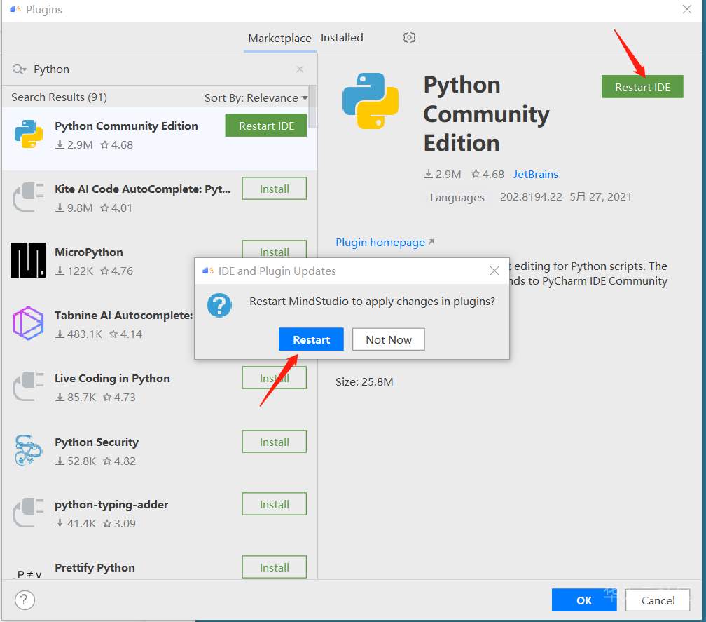Click the Python search input field
Screen dimensions: 706x622
(x=160, y=69)
